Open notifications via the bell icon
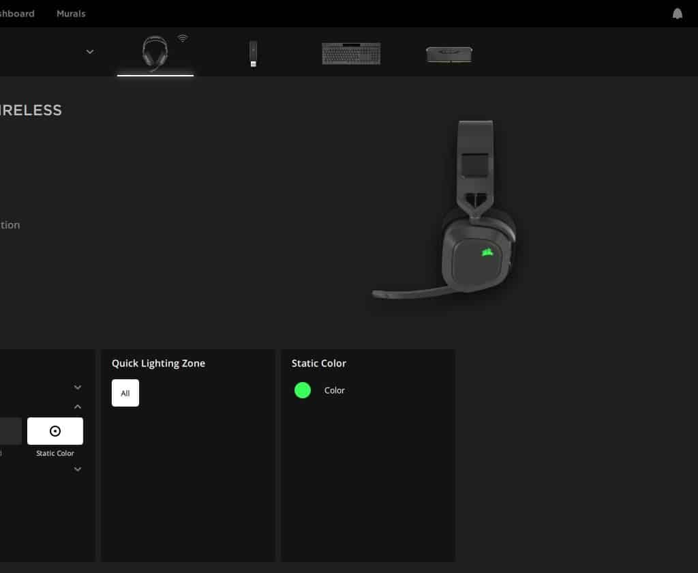 pos(677,14)
